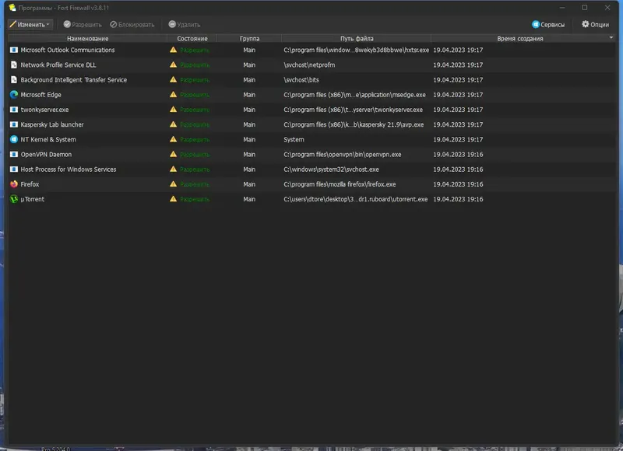The width and height of the screenshot is (623, 451).
Task: Click the \svchost\netprofm path cell
Action: [309, 65]
